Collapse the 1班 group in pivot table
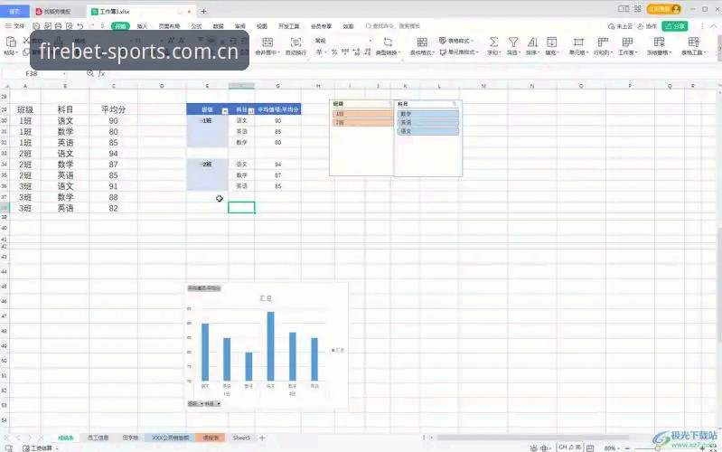Viewport: 722px width, 452px height. [201, 121]
